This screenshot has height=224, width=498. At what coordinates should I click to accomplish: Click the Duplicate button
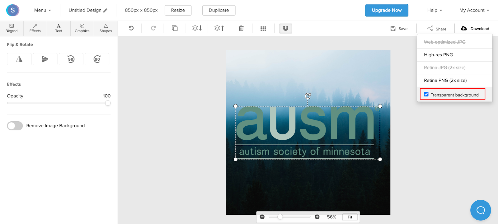coord(219,10)
